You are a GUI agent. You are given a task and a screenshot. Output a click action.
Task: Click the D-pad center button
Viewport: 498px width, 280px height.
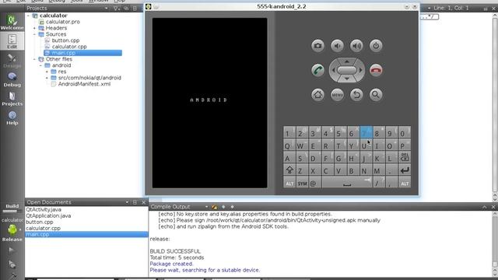[x=347, y=70]
